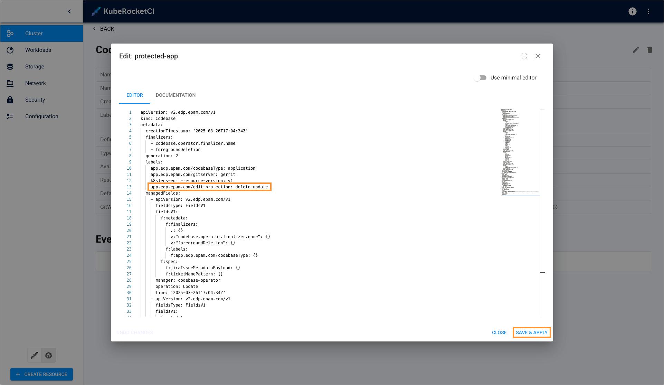Click the Storage database icon
664x385 pixels.
[10, 67]
